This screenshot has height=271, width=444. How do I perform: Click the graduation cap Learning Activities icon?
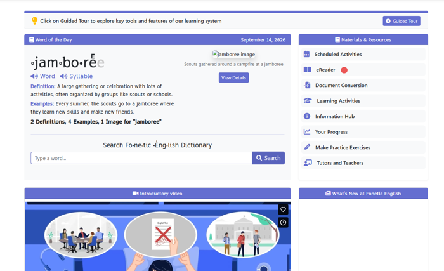point(308,101)
